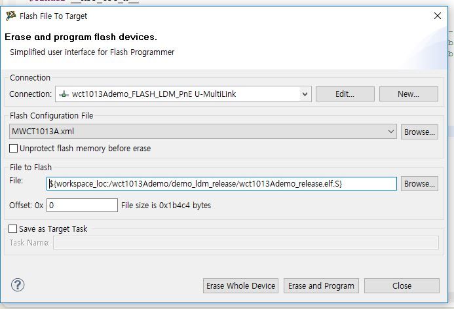Screen dimensions: 454x309
Task: Click the connection icon beside wct1013Ademo_FLASH_LDM_PnE
Action: pos(64,94)
